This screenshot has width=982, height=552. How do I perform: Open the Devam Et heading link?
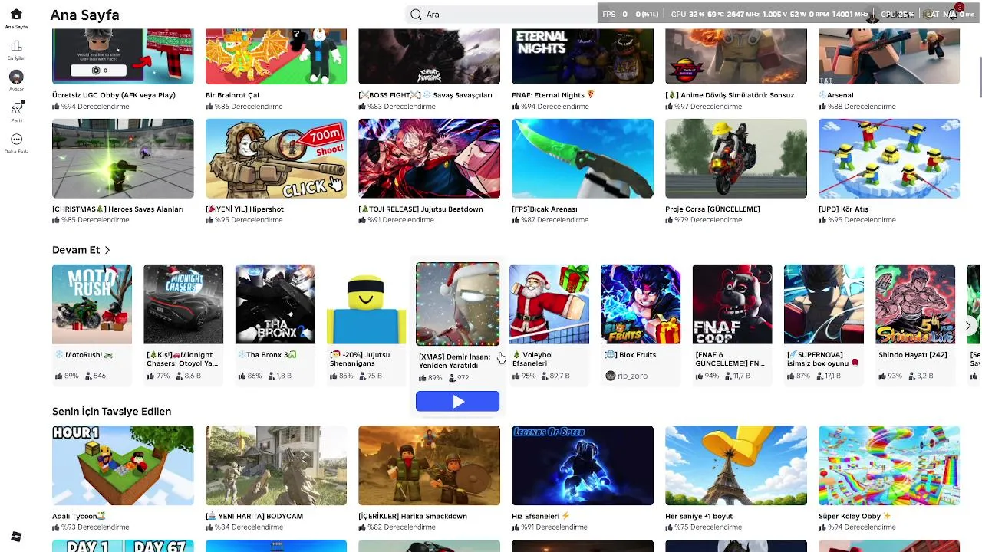point(76,250)
